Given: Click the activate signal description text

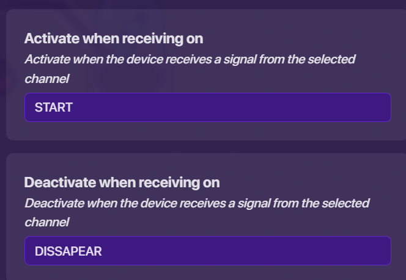Looking at the screenshot, I should pyautogui.click(x=190, y=60).
